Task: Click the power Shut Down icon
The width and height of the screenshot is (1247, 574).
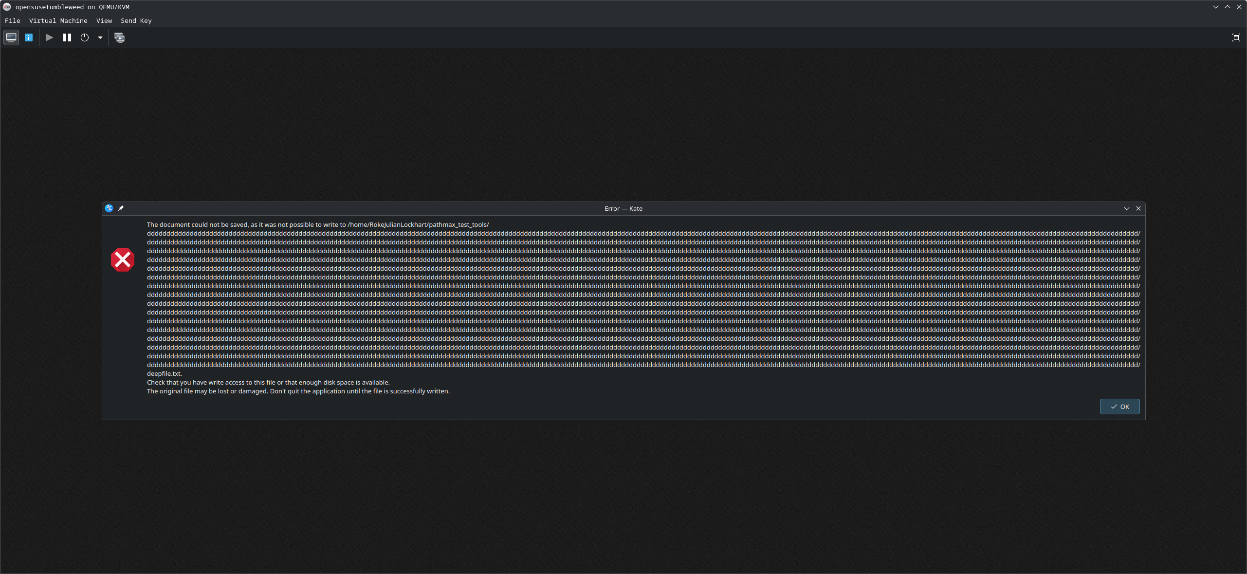Action: click(85, 37)
